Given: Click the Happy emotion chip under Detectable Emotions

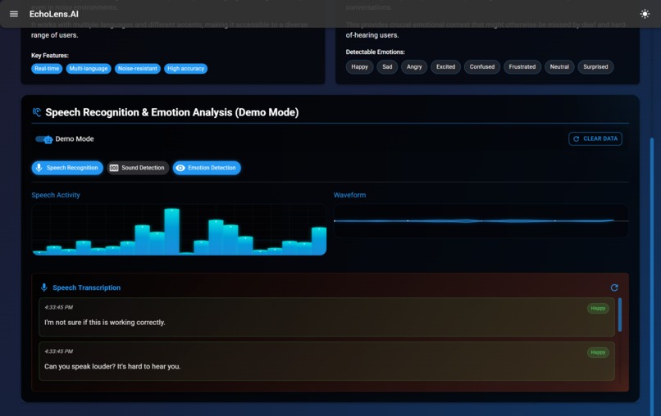Looking at the screenshot, I should [x=359, y=67].
